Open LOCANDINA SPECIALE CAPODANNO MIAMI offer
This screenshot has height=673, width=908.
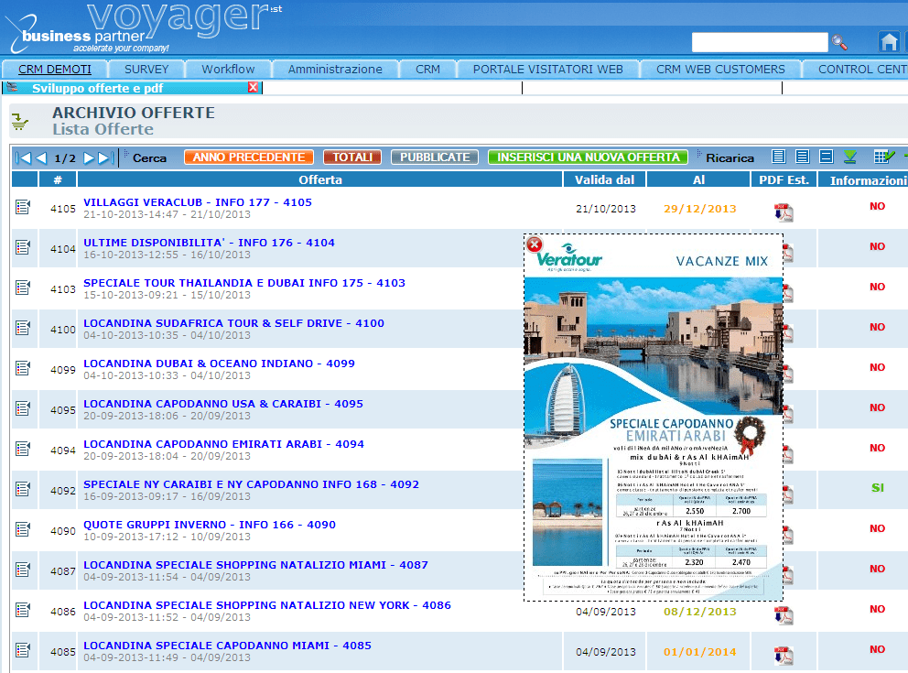coord(228,646)
